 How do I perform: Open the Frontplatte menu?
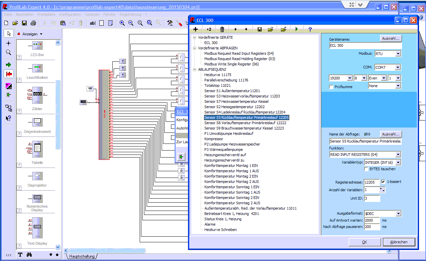(46, 14)
